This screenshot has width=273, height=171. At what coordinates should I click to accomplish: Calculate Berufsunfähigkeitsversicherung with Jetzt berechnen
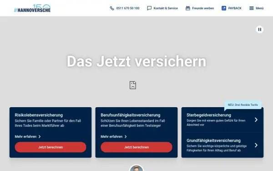pos(136,147)
